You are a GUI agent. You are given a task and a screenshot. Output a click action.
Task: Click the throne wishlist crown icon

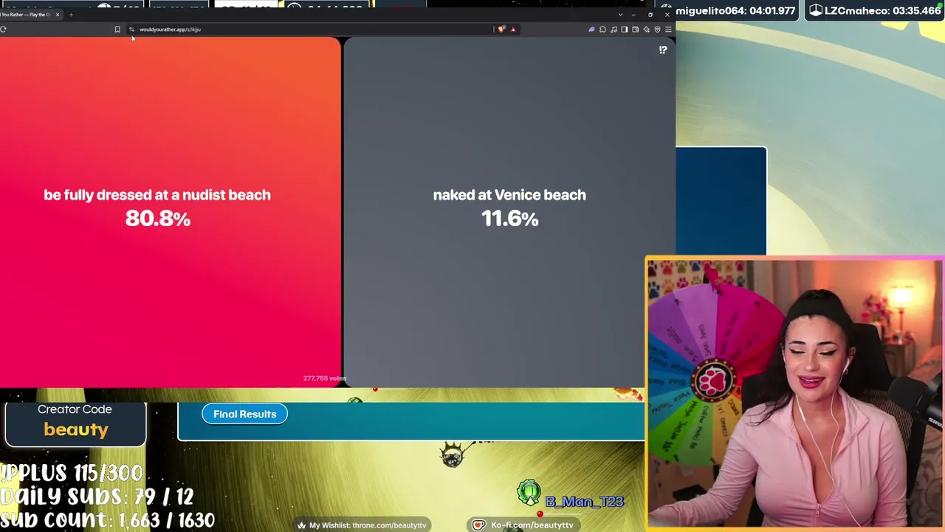pyautogui.click(x=301, y=525)
